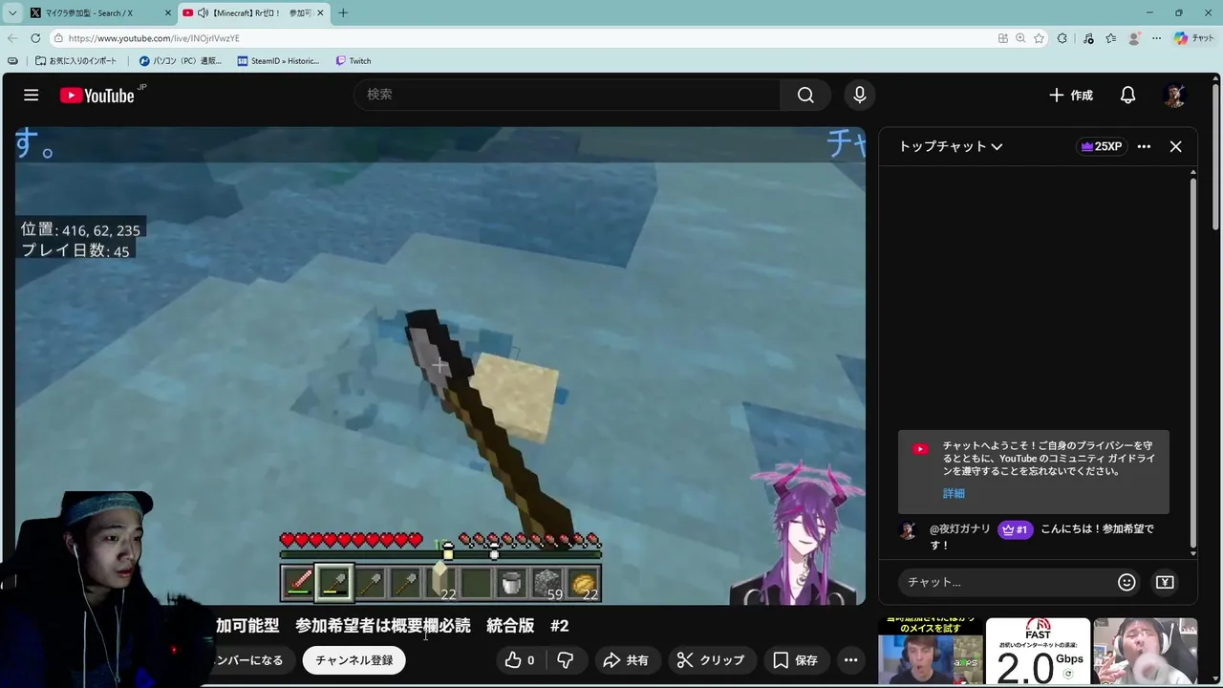Like the video with thumbs up
The height and width of the screenshot is (688, 1223).
[x=521, y=660]
